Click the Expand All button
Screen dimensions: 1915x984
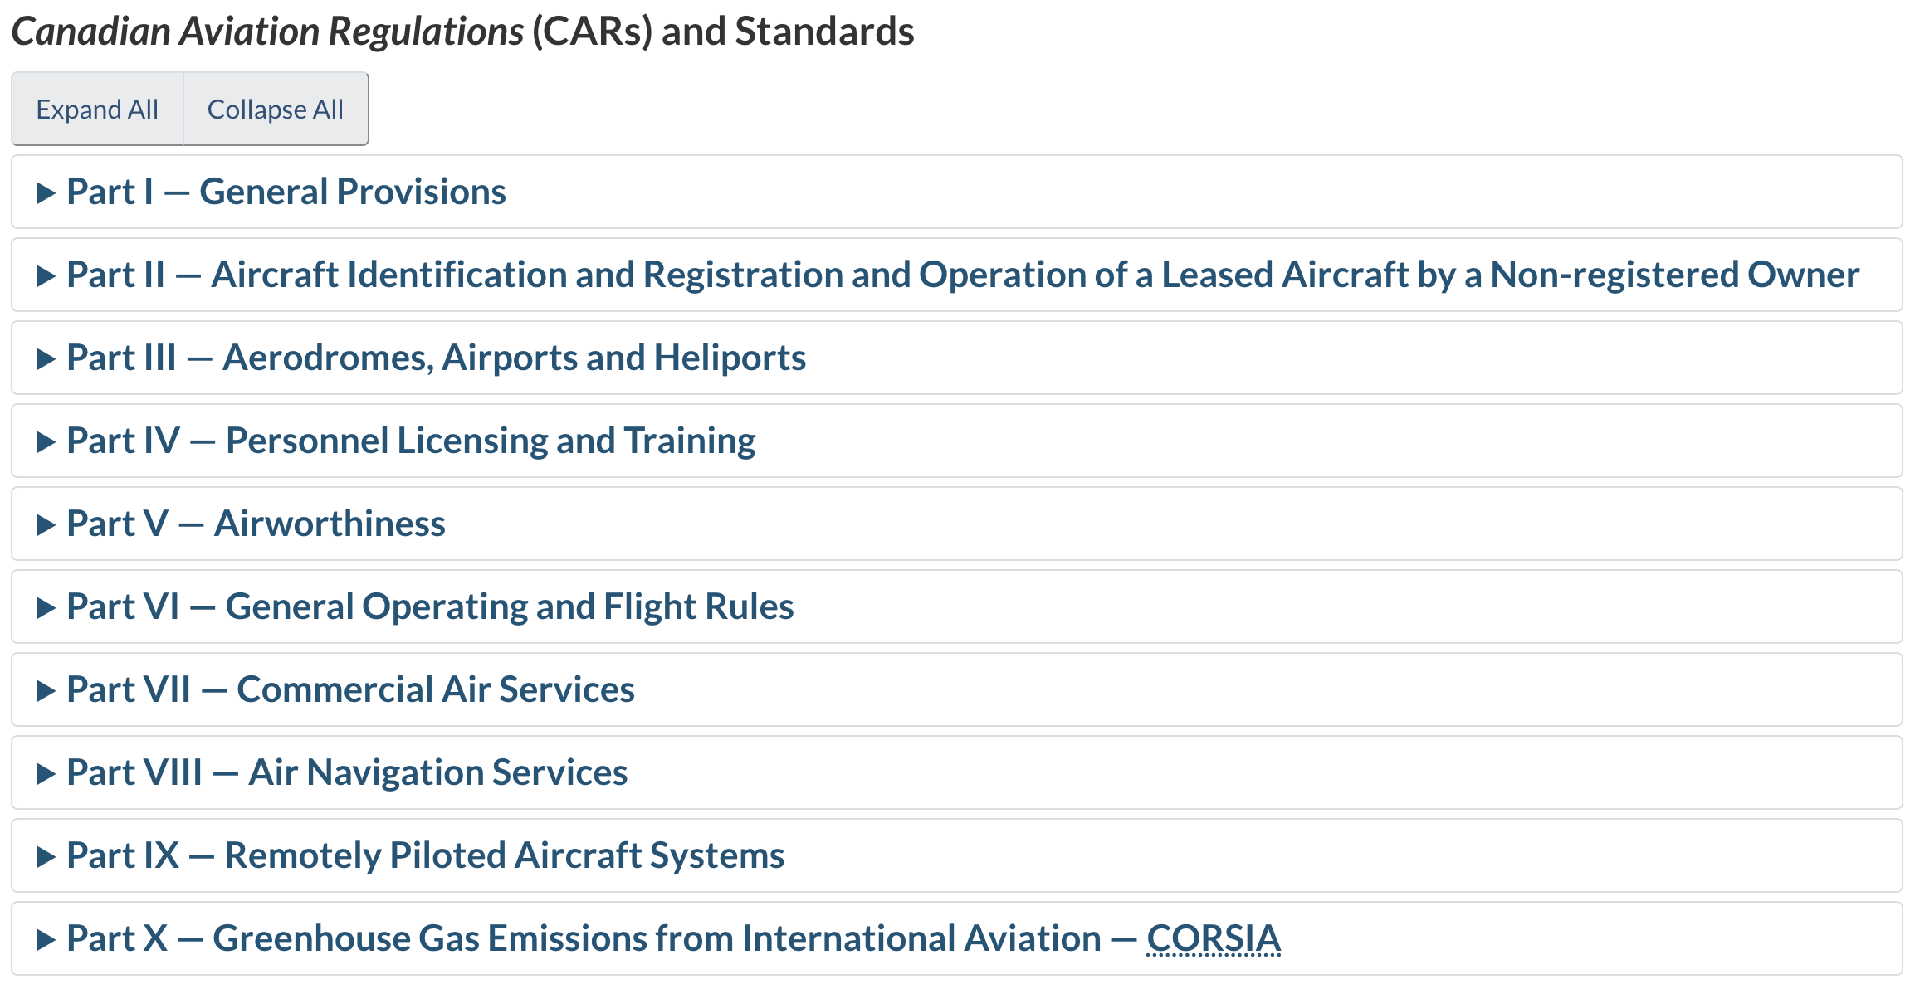click(97, 110)
